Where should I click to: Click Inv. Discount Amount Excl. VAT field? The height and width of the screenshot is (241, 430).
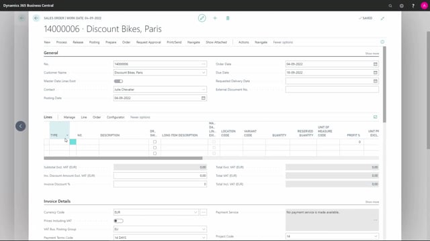point(160,175)
